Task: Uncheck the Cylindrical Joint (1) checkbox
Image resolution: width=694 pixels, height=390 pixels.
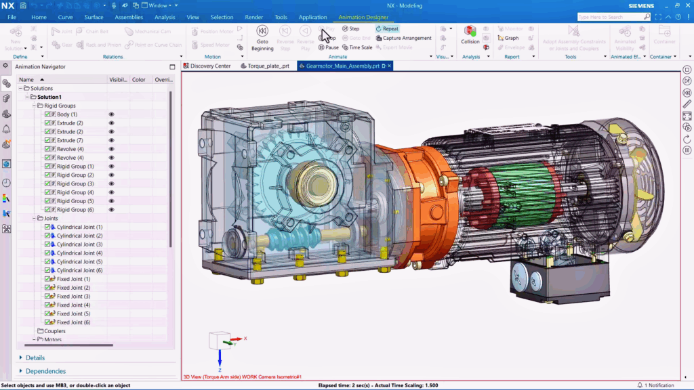Action: click(x=47, y=227)
